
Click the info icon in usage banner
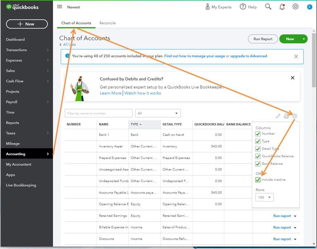[67, 56]
